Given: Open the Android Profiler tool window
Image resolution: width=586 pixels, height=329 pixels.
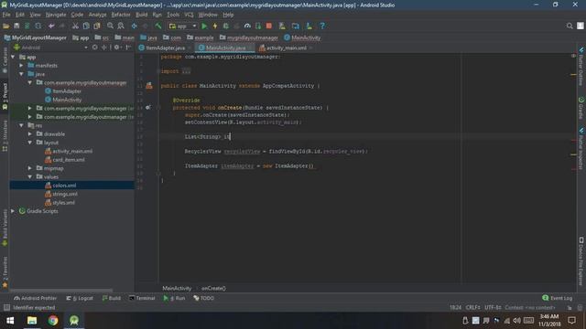Looking at the screenshot, I should [35, 298].
